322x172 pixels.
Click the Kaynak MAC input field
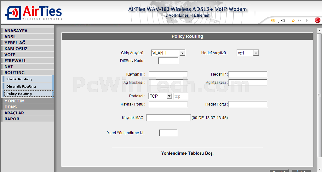tap(168, 118)
